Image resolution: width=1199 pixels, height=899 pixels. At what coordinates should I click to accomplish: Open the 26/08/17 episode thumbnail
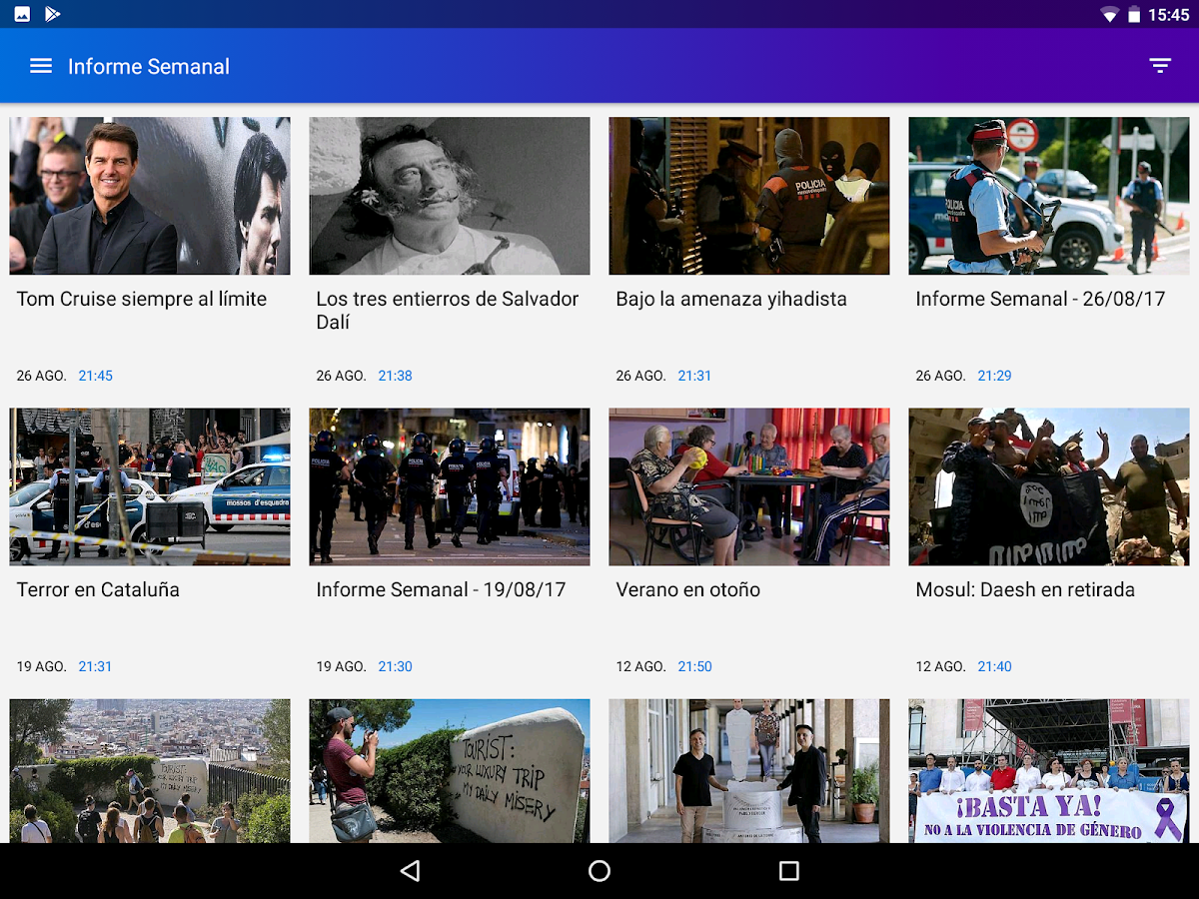(1049, 196)
